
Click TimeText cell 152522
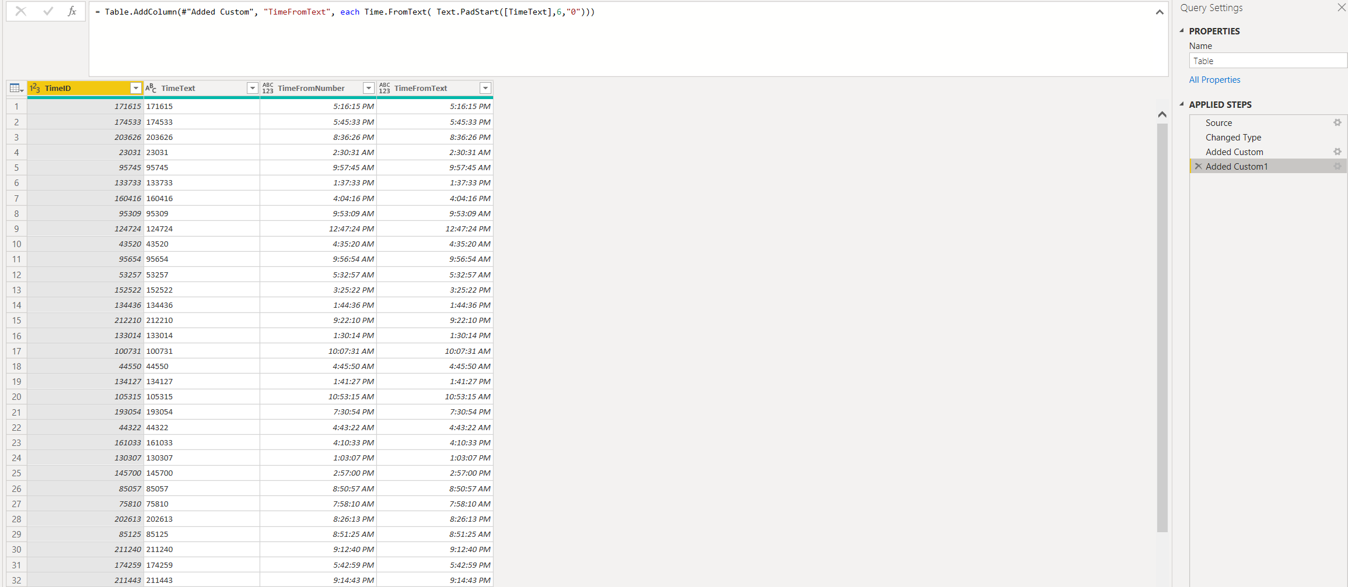(x=201, y=290)
